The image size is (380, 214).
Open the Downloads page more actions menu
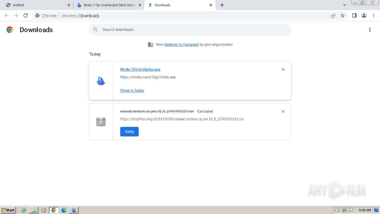click(x=370, y=30)
